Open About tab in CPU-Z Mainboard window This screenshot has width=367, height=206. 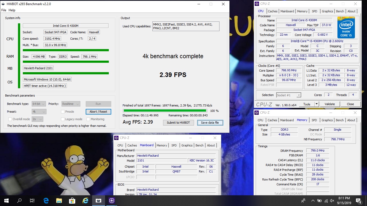click(211, 145)
